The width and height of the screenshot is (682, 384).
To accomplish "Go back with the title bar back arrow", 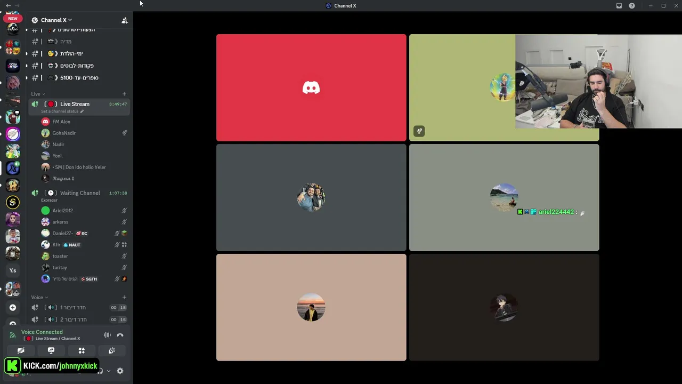I will pyautogui.click(x=8, y=6).
